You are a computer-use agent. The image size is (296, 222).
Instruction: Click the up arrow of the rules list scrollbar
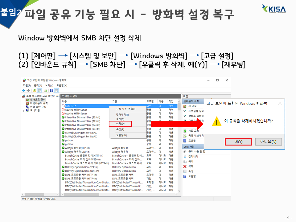(179, 101)
